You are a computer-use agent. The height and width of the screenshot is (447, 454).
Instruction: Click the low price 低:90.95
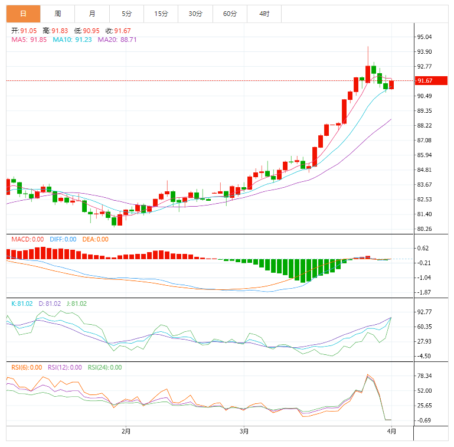87,31
